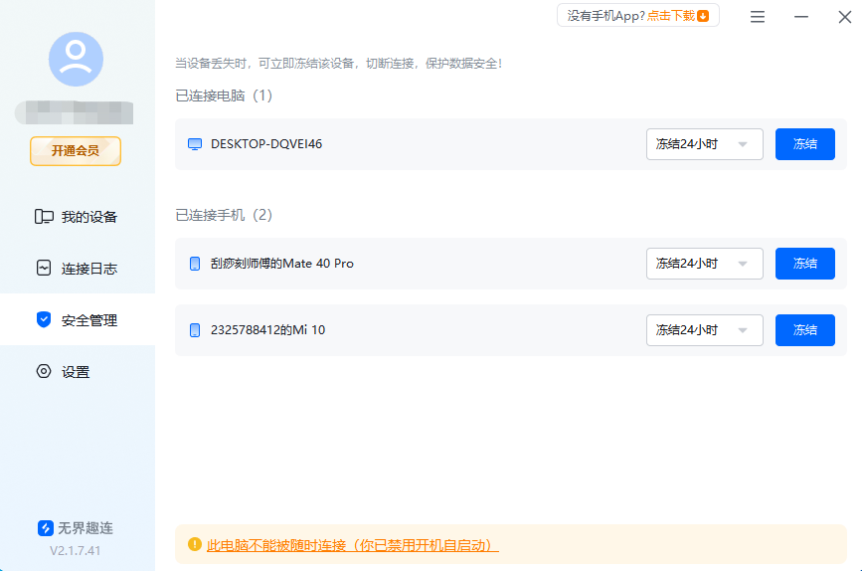Open freeze duration dropdown for Mi 10
The width and height of the screenshot is (862, 571).
704,330
